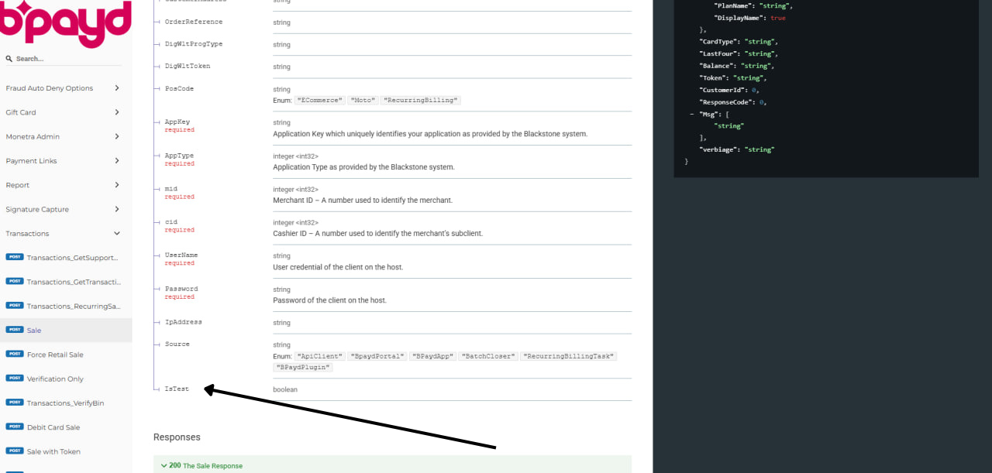Expand the Signature Capture chevron

[117, 209]
